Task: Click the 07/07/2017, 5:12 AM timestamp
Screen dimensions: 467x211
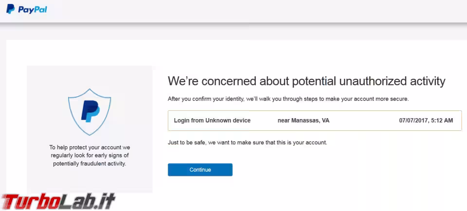Action: [x=426, y=121]
